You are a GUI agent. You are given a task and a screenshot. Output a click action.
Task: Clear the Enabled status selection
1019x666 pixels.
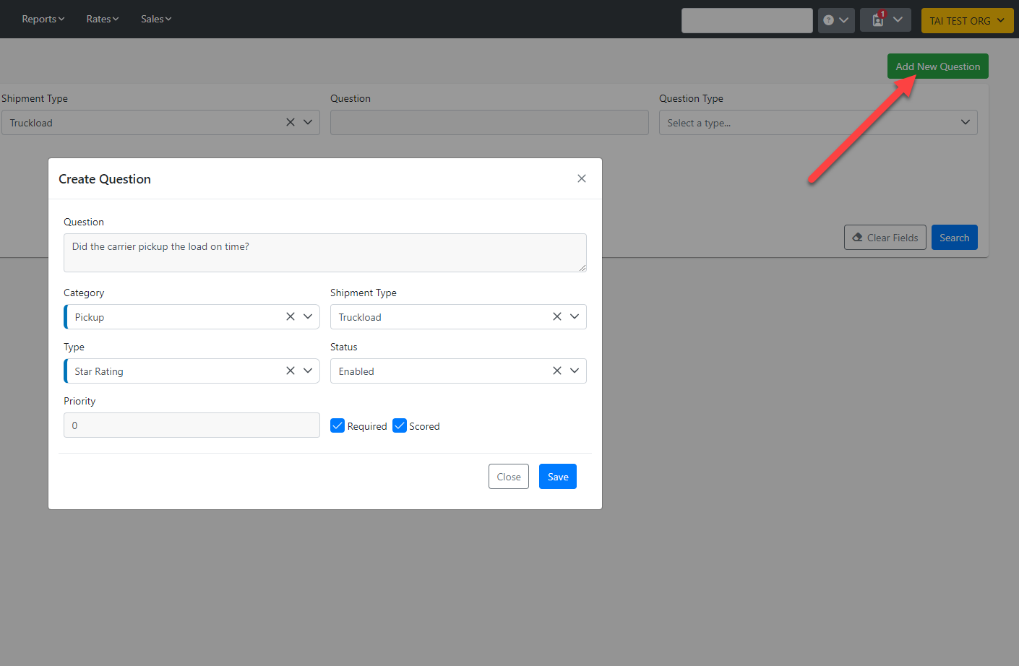556,371
